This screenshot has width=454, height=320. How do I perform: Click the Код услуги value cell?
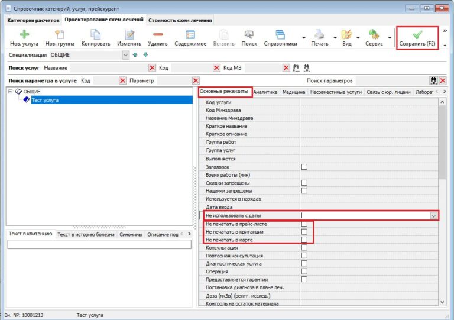(x=369, y=102)
